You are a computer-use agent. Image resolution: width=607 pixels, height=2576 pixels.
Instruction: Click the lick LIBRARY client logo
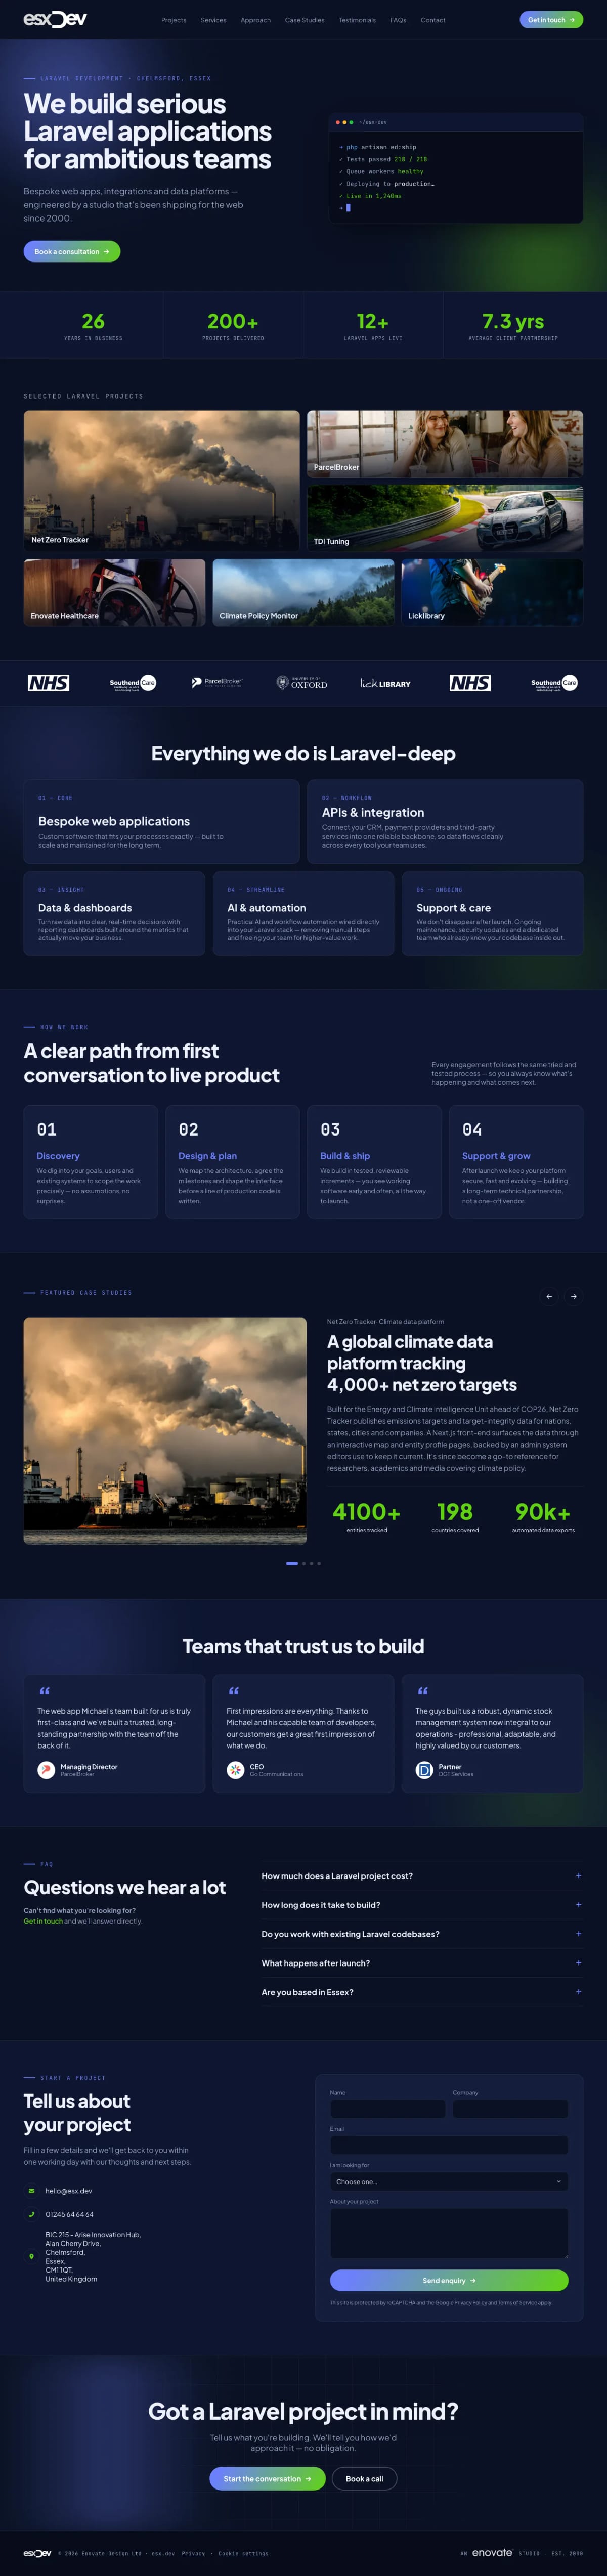[385, 684]
